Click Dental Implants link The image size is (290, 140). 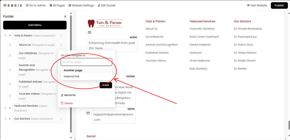tap(200, 45)
